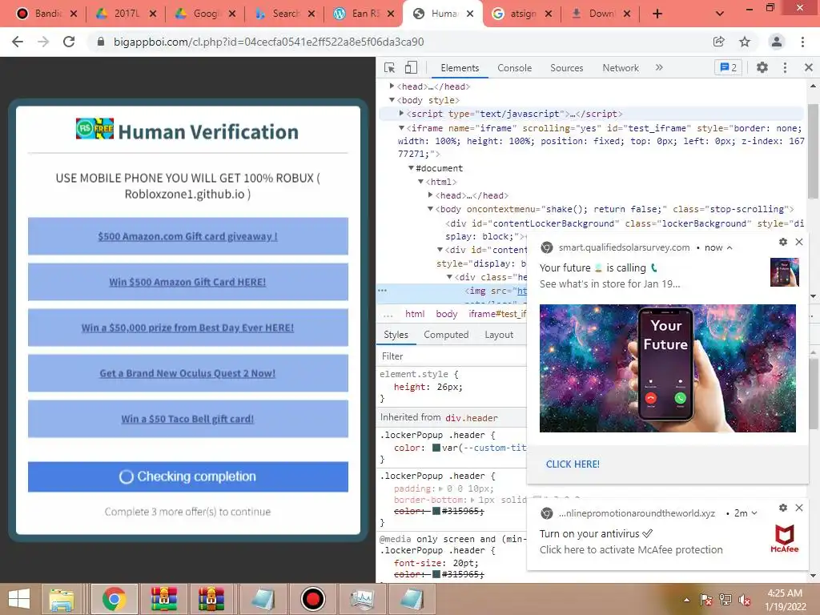The image size is (820, 615).
Task: Click the share page icon in address bar
Action: point(719,42)
